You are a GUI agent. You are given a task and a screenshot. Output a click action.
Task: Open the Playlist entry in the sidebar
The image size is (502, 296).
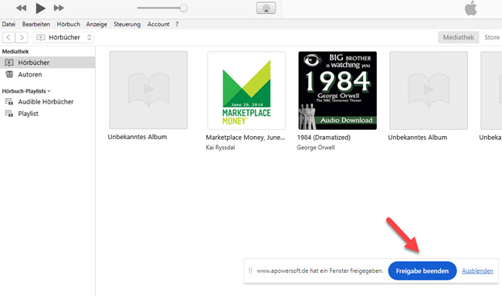click(x=28, y=114)
